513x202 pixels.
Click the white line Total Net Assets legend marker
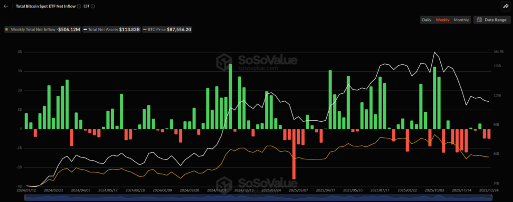85,30
